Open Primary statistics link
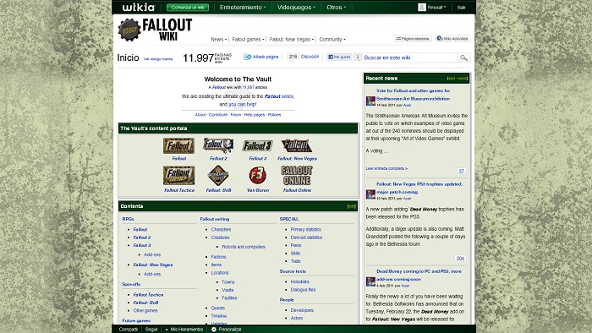592x333 pixels. 306,229
